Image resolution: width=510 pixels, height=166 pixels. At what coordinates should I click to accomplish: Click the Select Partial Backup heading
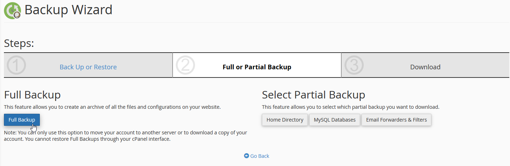313,95
